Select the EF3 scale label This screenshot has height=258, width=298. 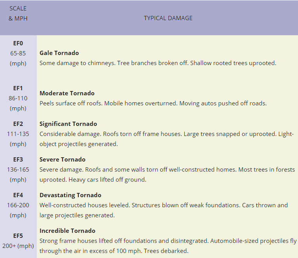(18, 160)
